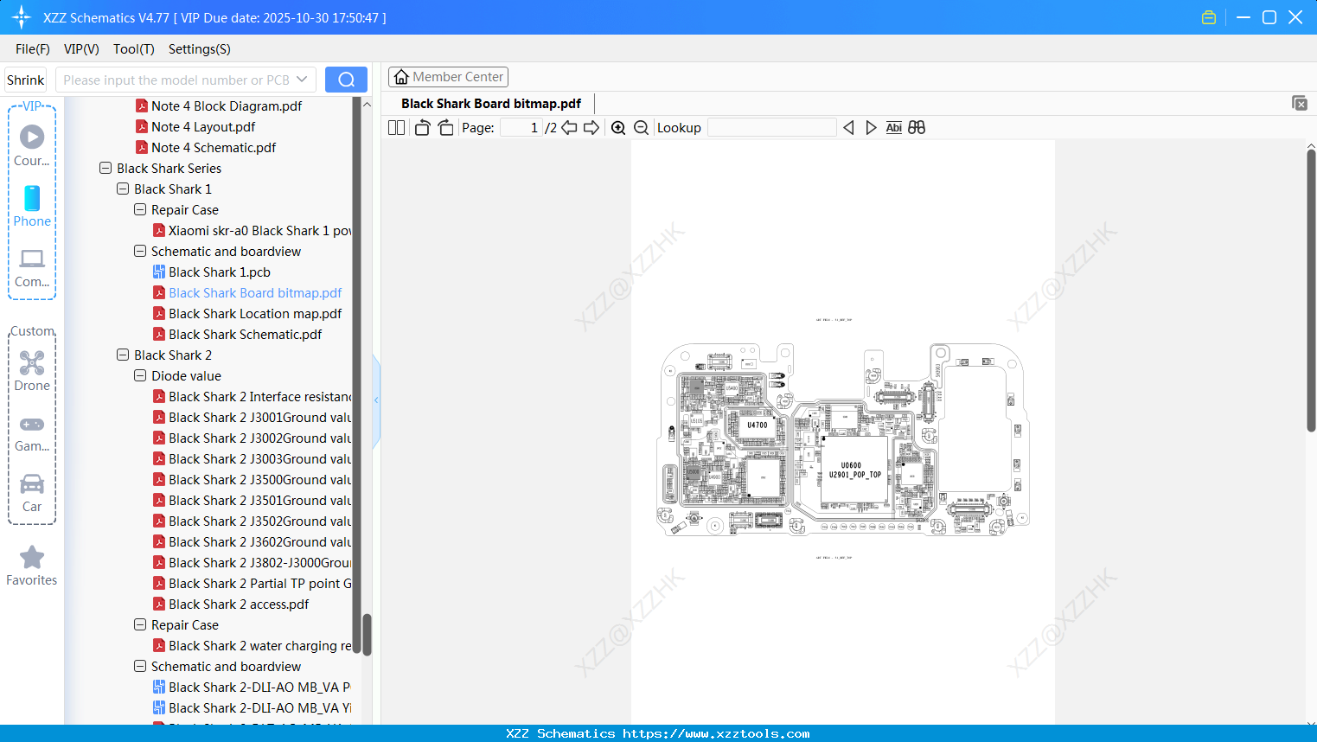Click the PDF viewer vertical scrollbar
Screen dimensions: 1317x742
click(x=1311, y=291)
